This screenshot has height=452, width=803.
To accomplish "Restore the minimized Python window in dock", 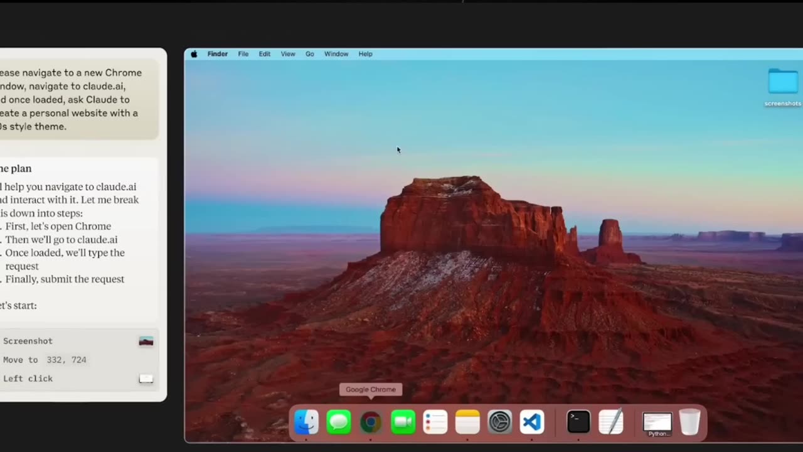I will [657, 423].
